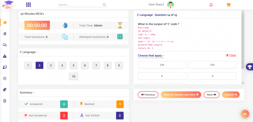The image size is (253, 122).
Task: Jump to question 8
Action: [108, 65]
